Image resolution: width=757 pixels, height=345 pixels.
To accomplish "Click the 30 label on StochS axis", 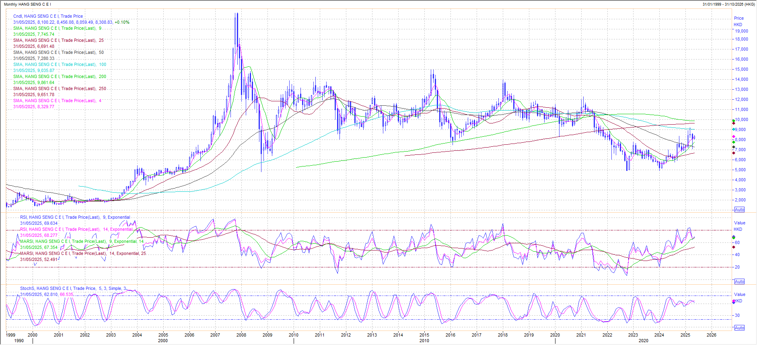I will click(x=737, y=315).
